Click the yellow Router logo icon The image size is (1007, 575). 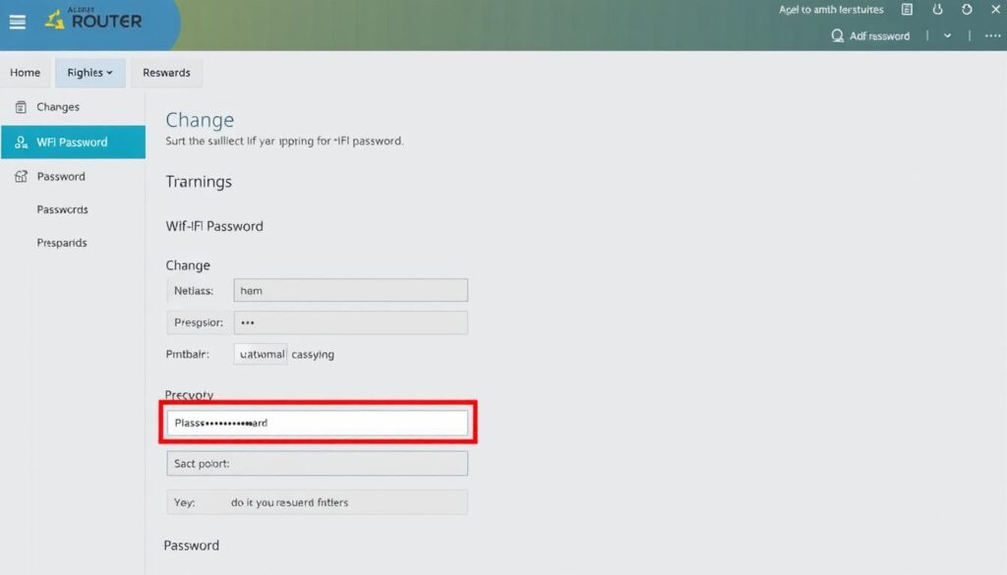(53, 19)
